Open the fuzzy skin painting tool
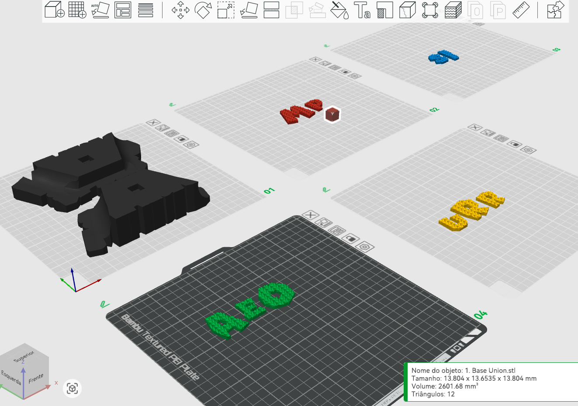Viewport: 578px width, 406px height. coord(453,10)
